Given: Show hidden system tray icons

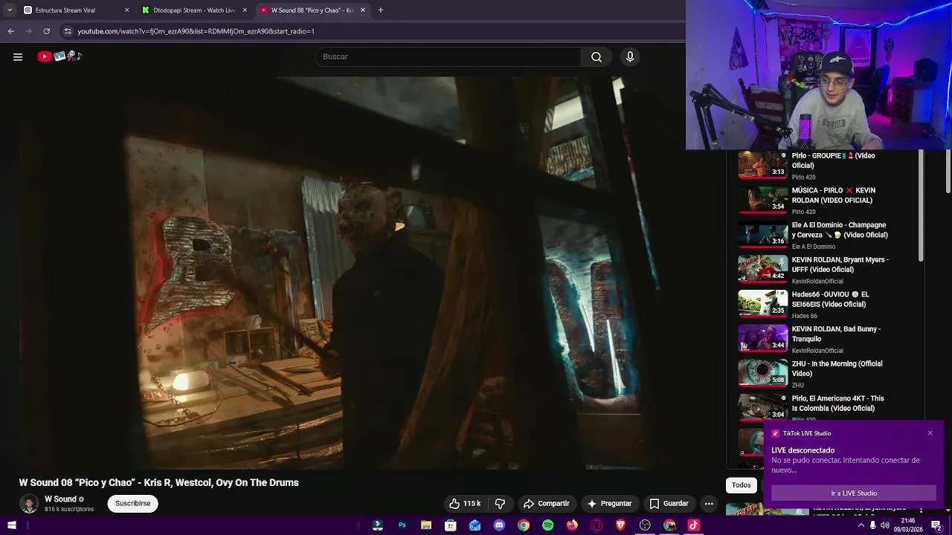Looking at the screenshot, I should click(x=861, y=525).
